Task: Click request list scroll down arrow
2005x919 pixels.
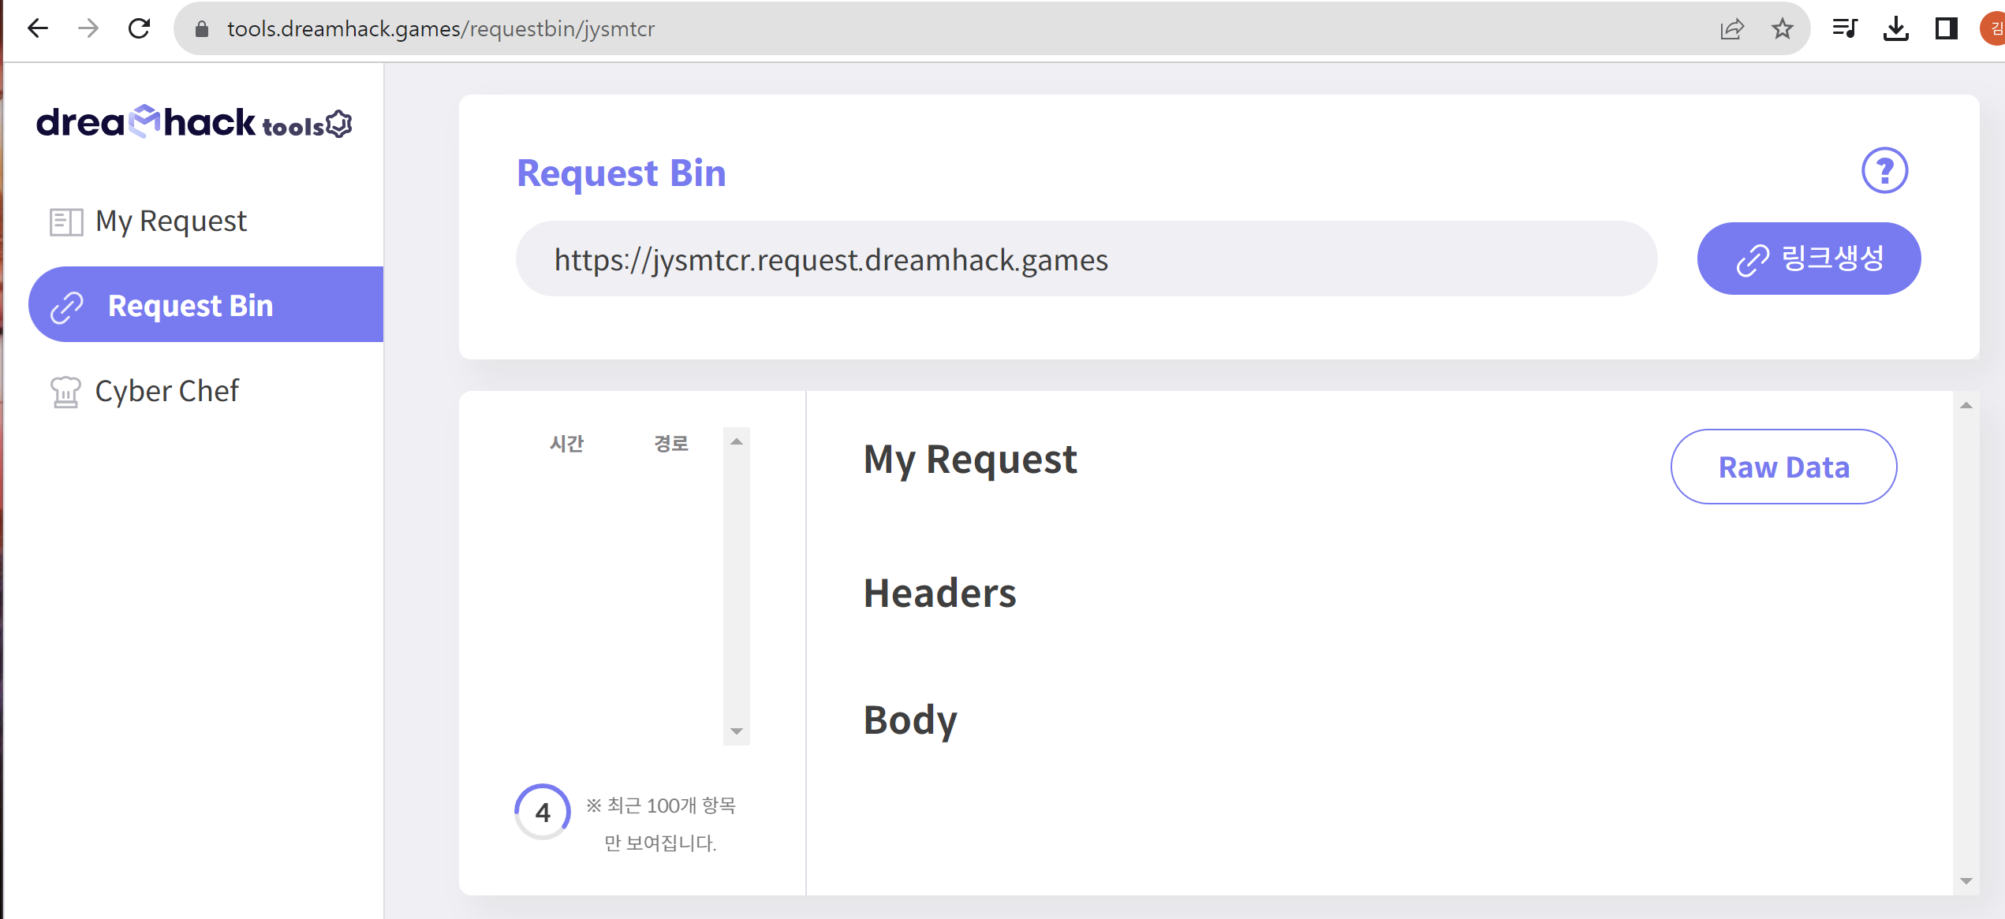Action: pos(736,731)
